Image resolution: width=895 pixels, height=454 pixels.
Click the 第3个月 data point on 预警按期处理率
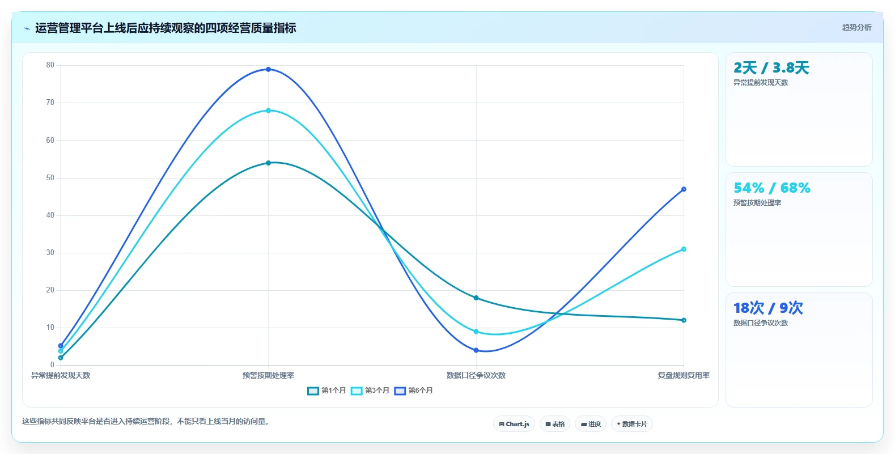pyautogui.click(x=269, y=111)
